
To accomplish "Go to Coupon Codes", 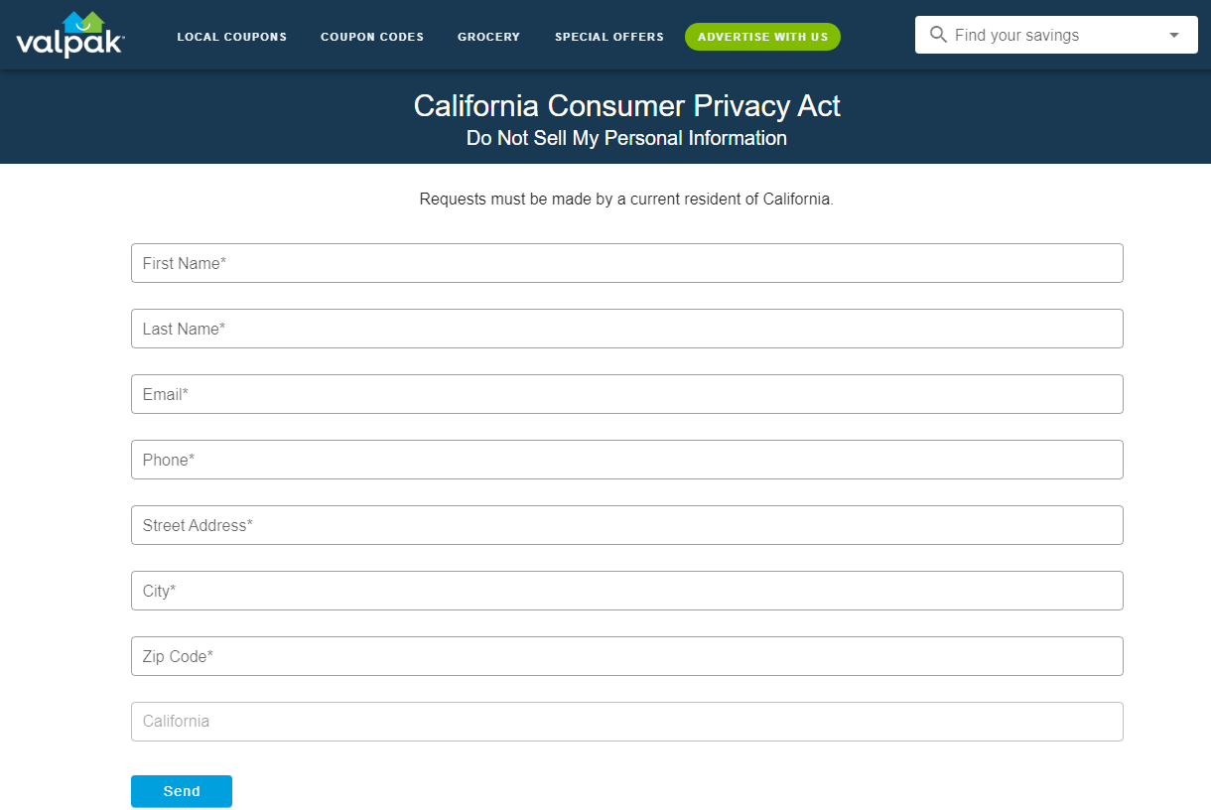I will click(x=372, y=37).
